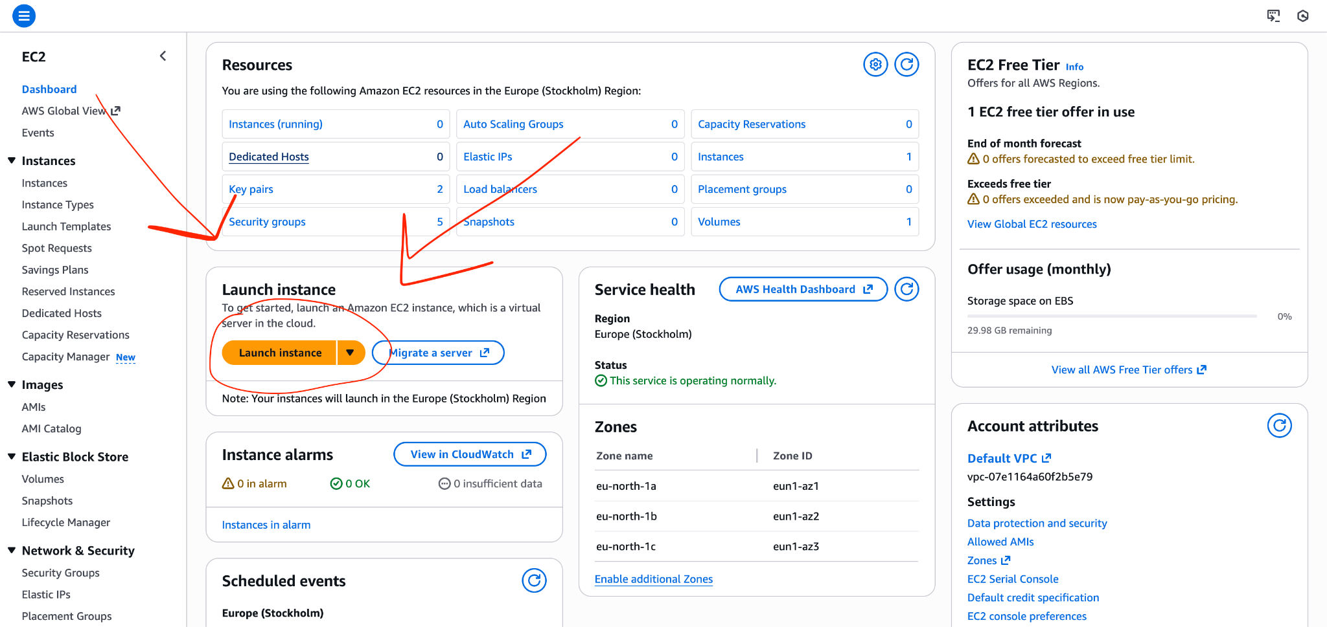Click the Launch instance button
Image resolution: width=1327 pixels, height=627 pixels.
pyautogui.click(x=279, y=352)
